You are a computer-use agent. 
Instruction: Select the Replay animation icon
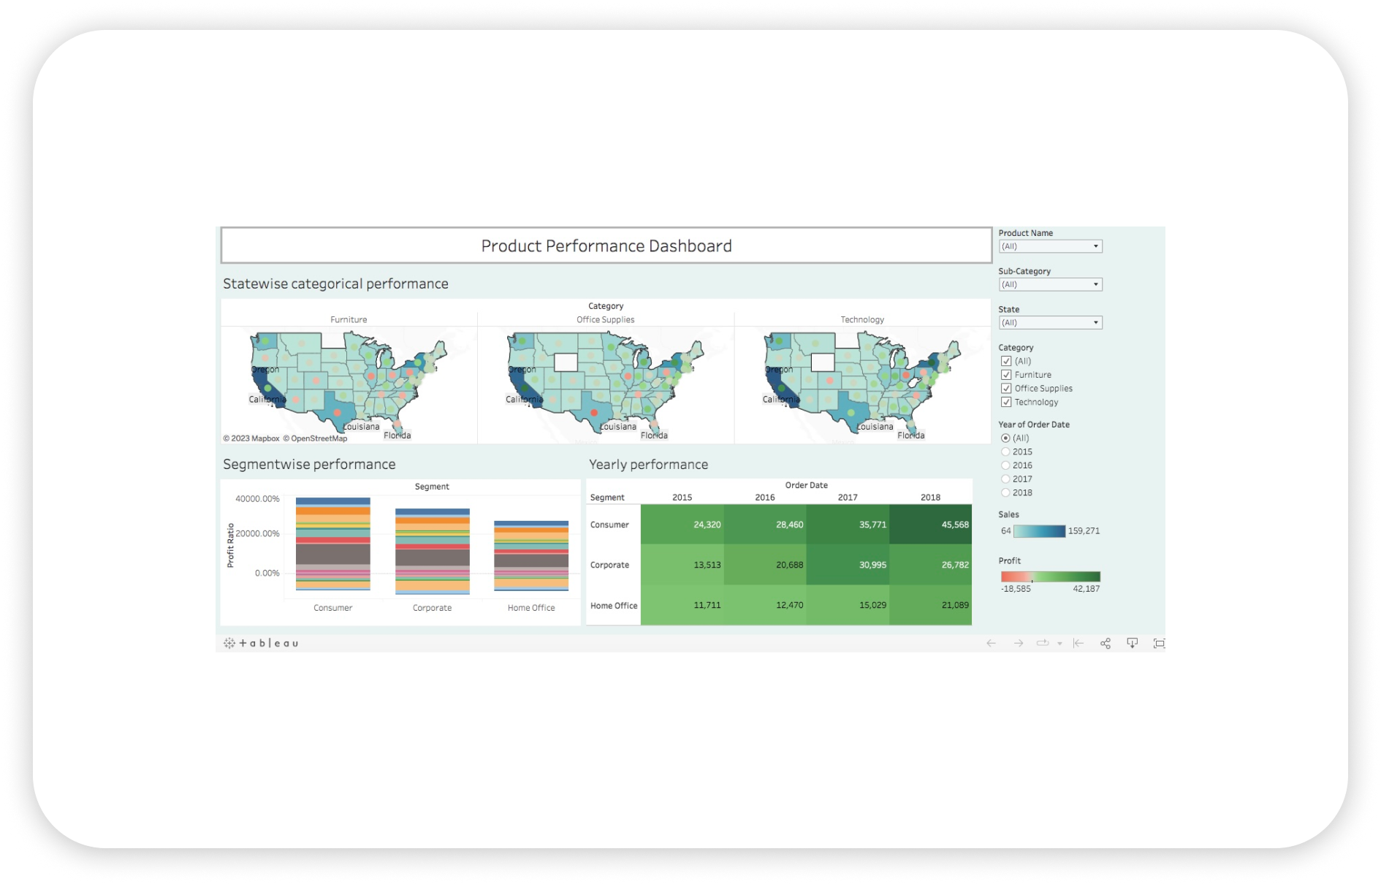coord(1042,643)
